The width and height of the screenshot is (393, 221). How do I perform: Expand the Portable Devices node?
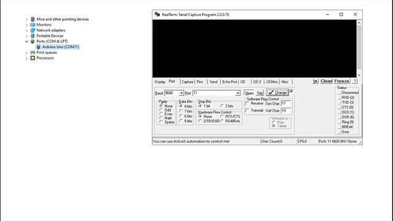(x=26, y=36)
